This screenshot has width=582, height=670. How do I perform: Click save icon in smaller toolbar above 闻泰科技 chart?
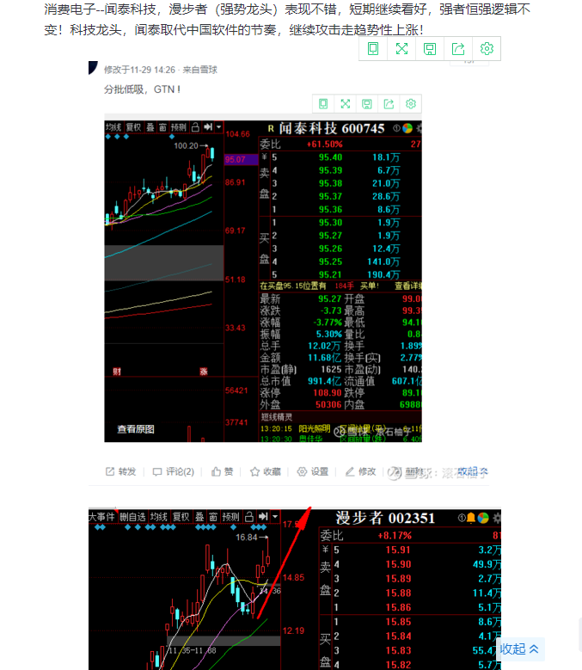pyautogui.click(x=367, y=104)
